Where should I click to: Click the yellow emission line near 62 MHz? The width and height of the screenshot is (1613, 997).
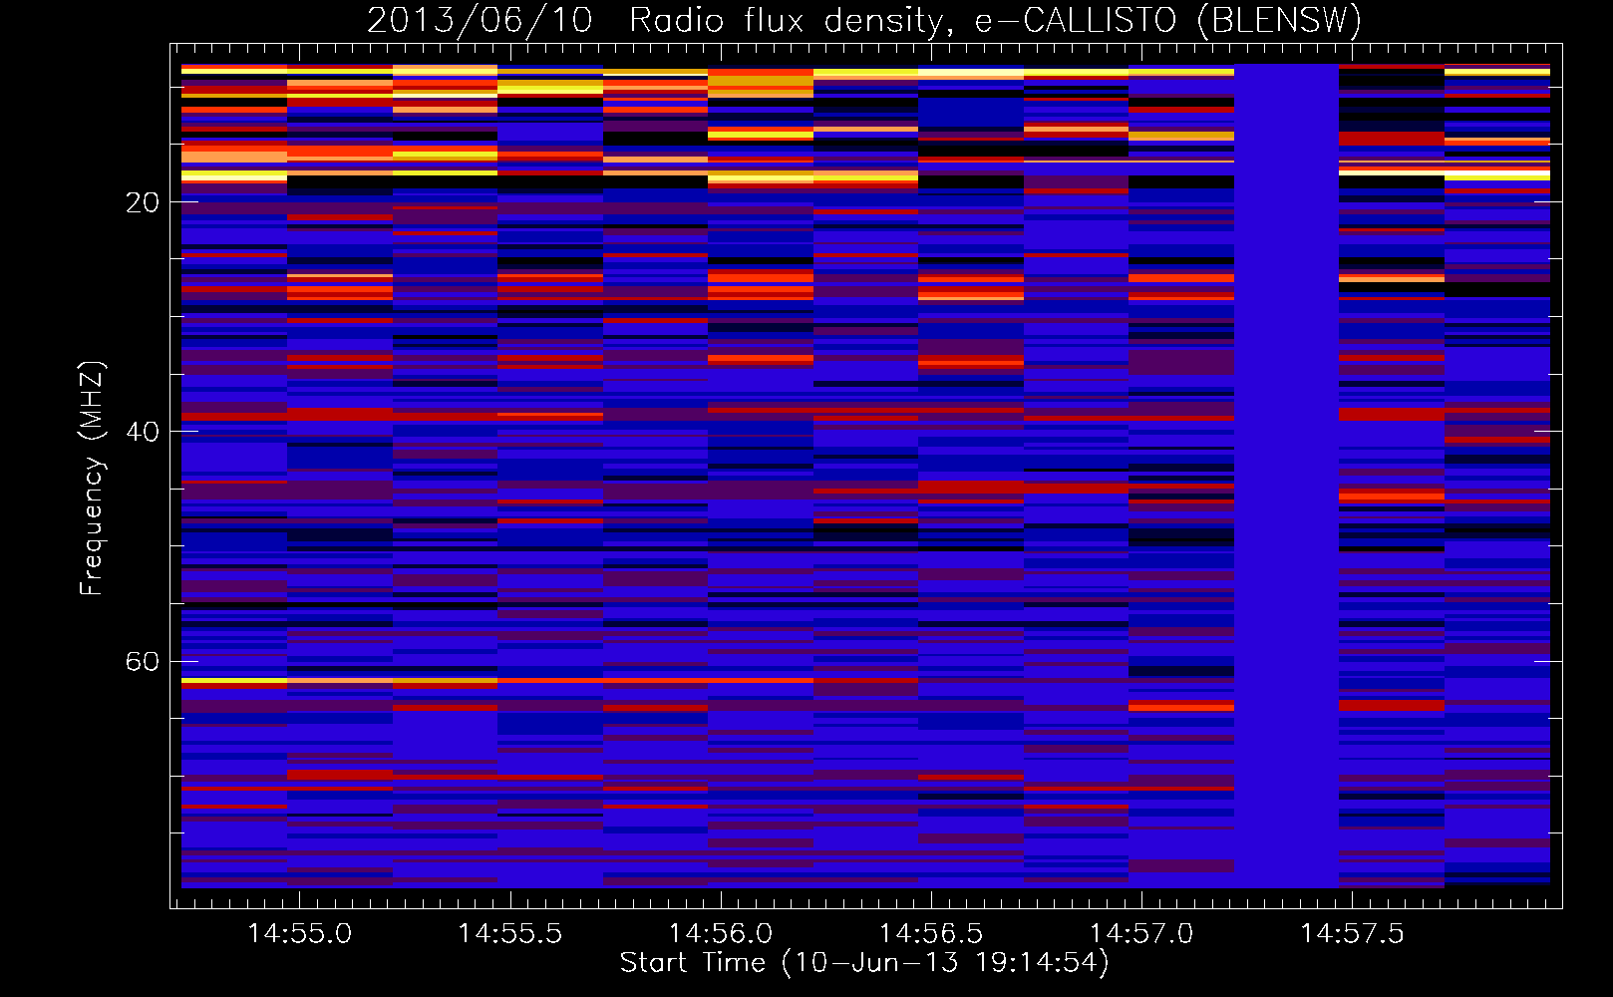point(234,681)
